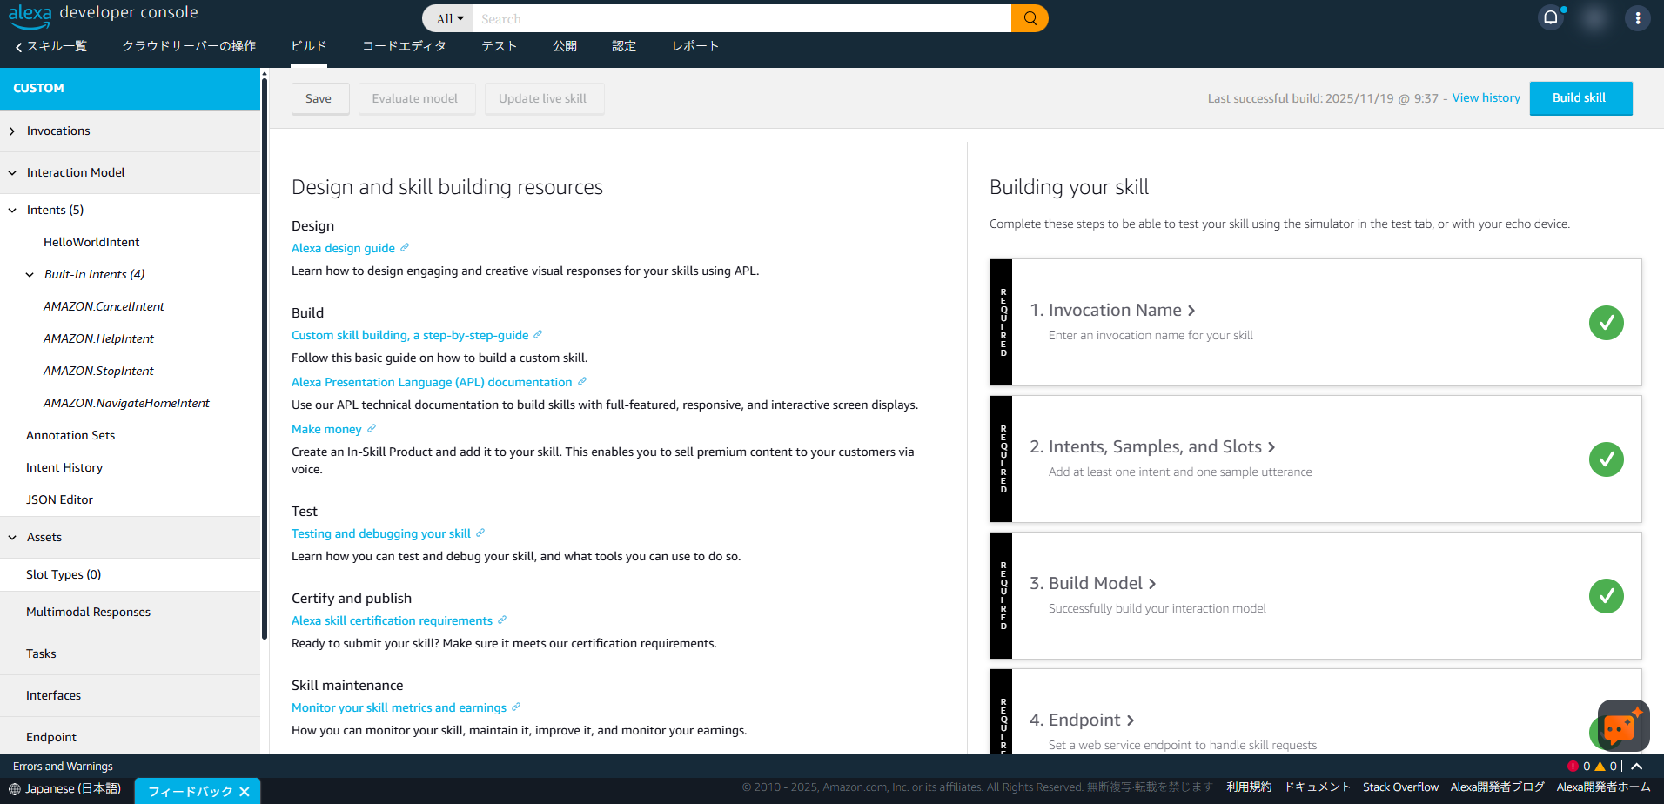Viewport: 1664px width, 804px height.
Task: Open the Interfaces sidebar item
Action: pos(53,695)
